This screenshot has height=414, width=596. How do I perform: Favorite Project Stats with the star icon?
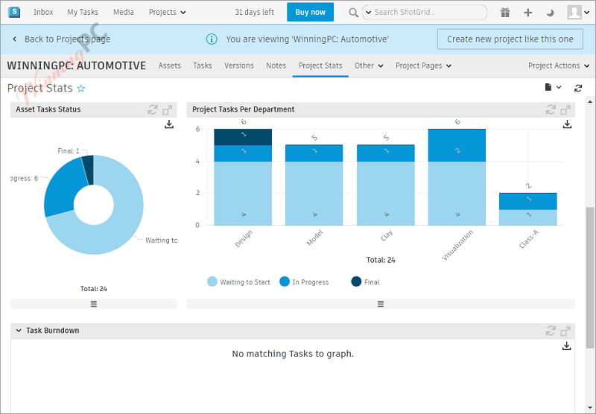[x=81, y=89]
